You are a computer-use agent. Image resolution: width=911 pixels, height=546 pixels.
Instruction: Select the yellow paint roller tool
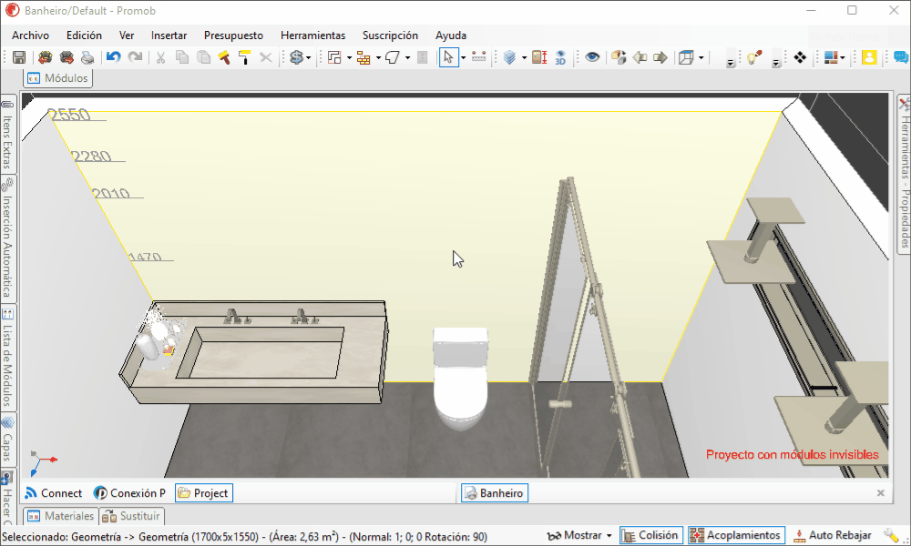(x=244, y=57)
